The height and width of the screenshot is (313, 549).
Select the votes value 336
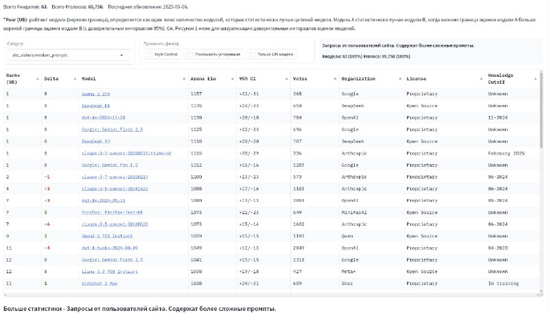pos(297,153)
